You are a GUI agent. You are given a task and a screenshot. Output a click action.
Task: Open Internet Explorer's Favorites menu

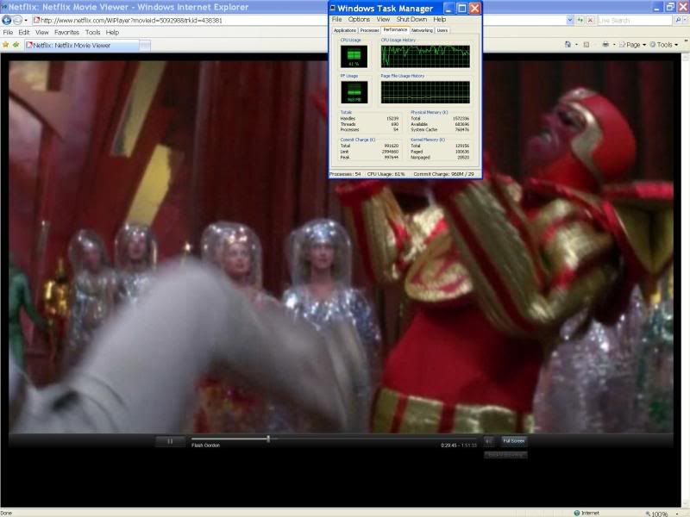66,32
